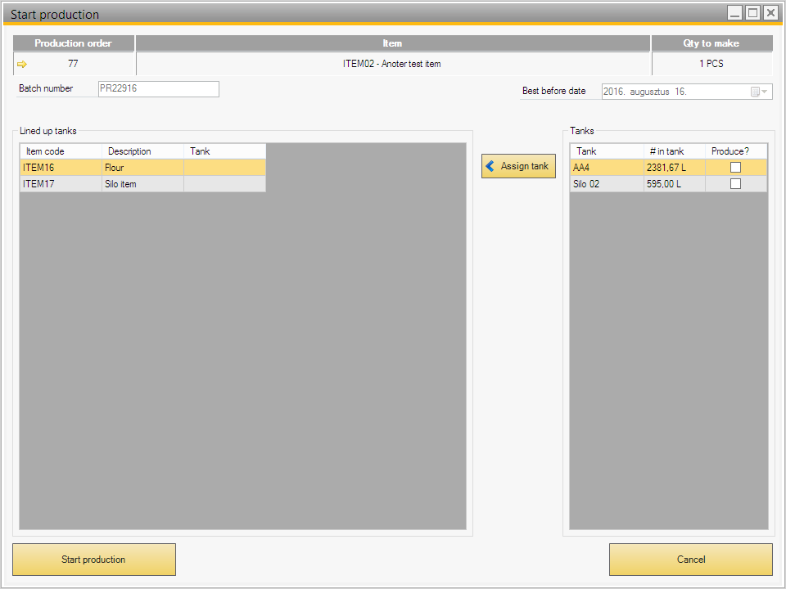Screen dimensions: 786x589
Task: Cancel the start production dialog
Action: pos(690,560)
